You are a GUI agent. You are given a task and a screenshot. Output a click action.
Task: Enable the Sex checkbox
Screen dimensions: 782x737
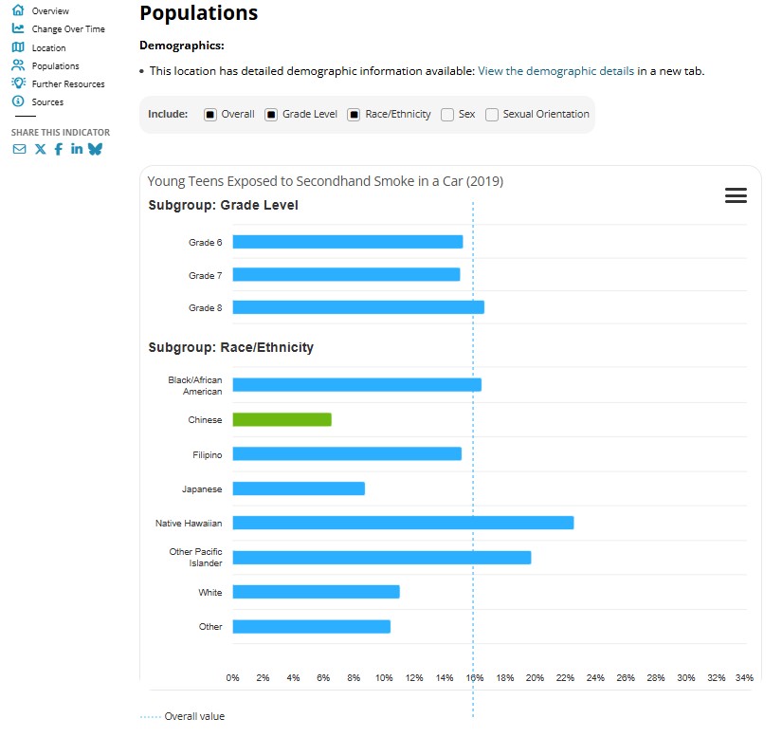point(447,115)
